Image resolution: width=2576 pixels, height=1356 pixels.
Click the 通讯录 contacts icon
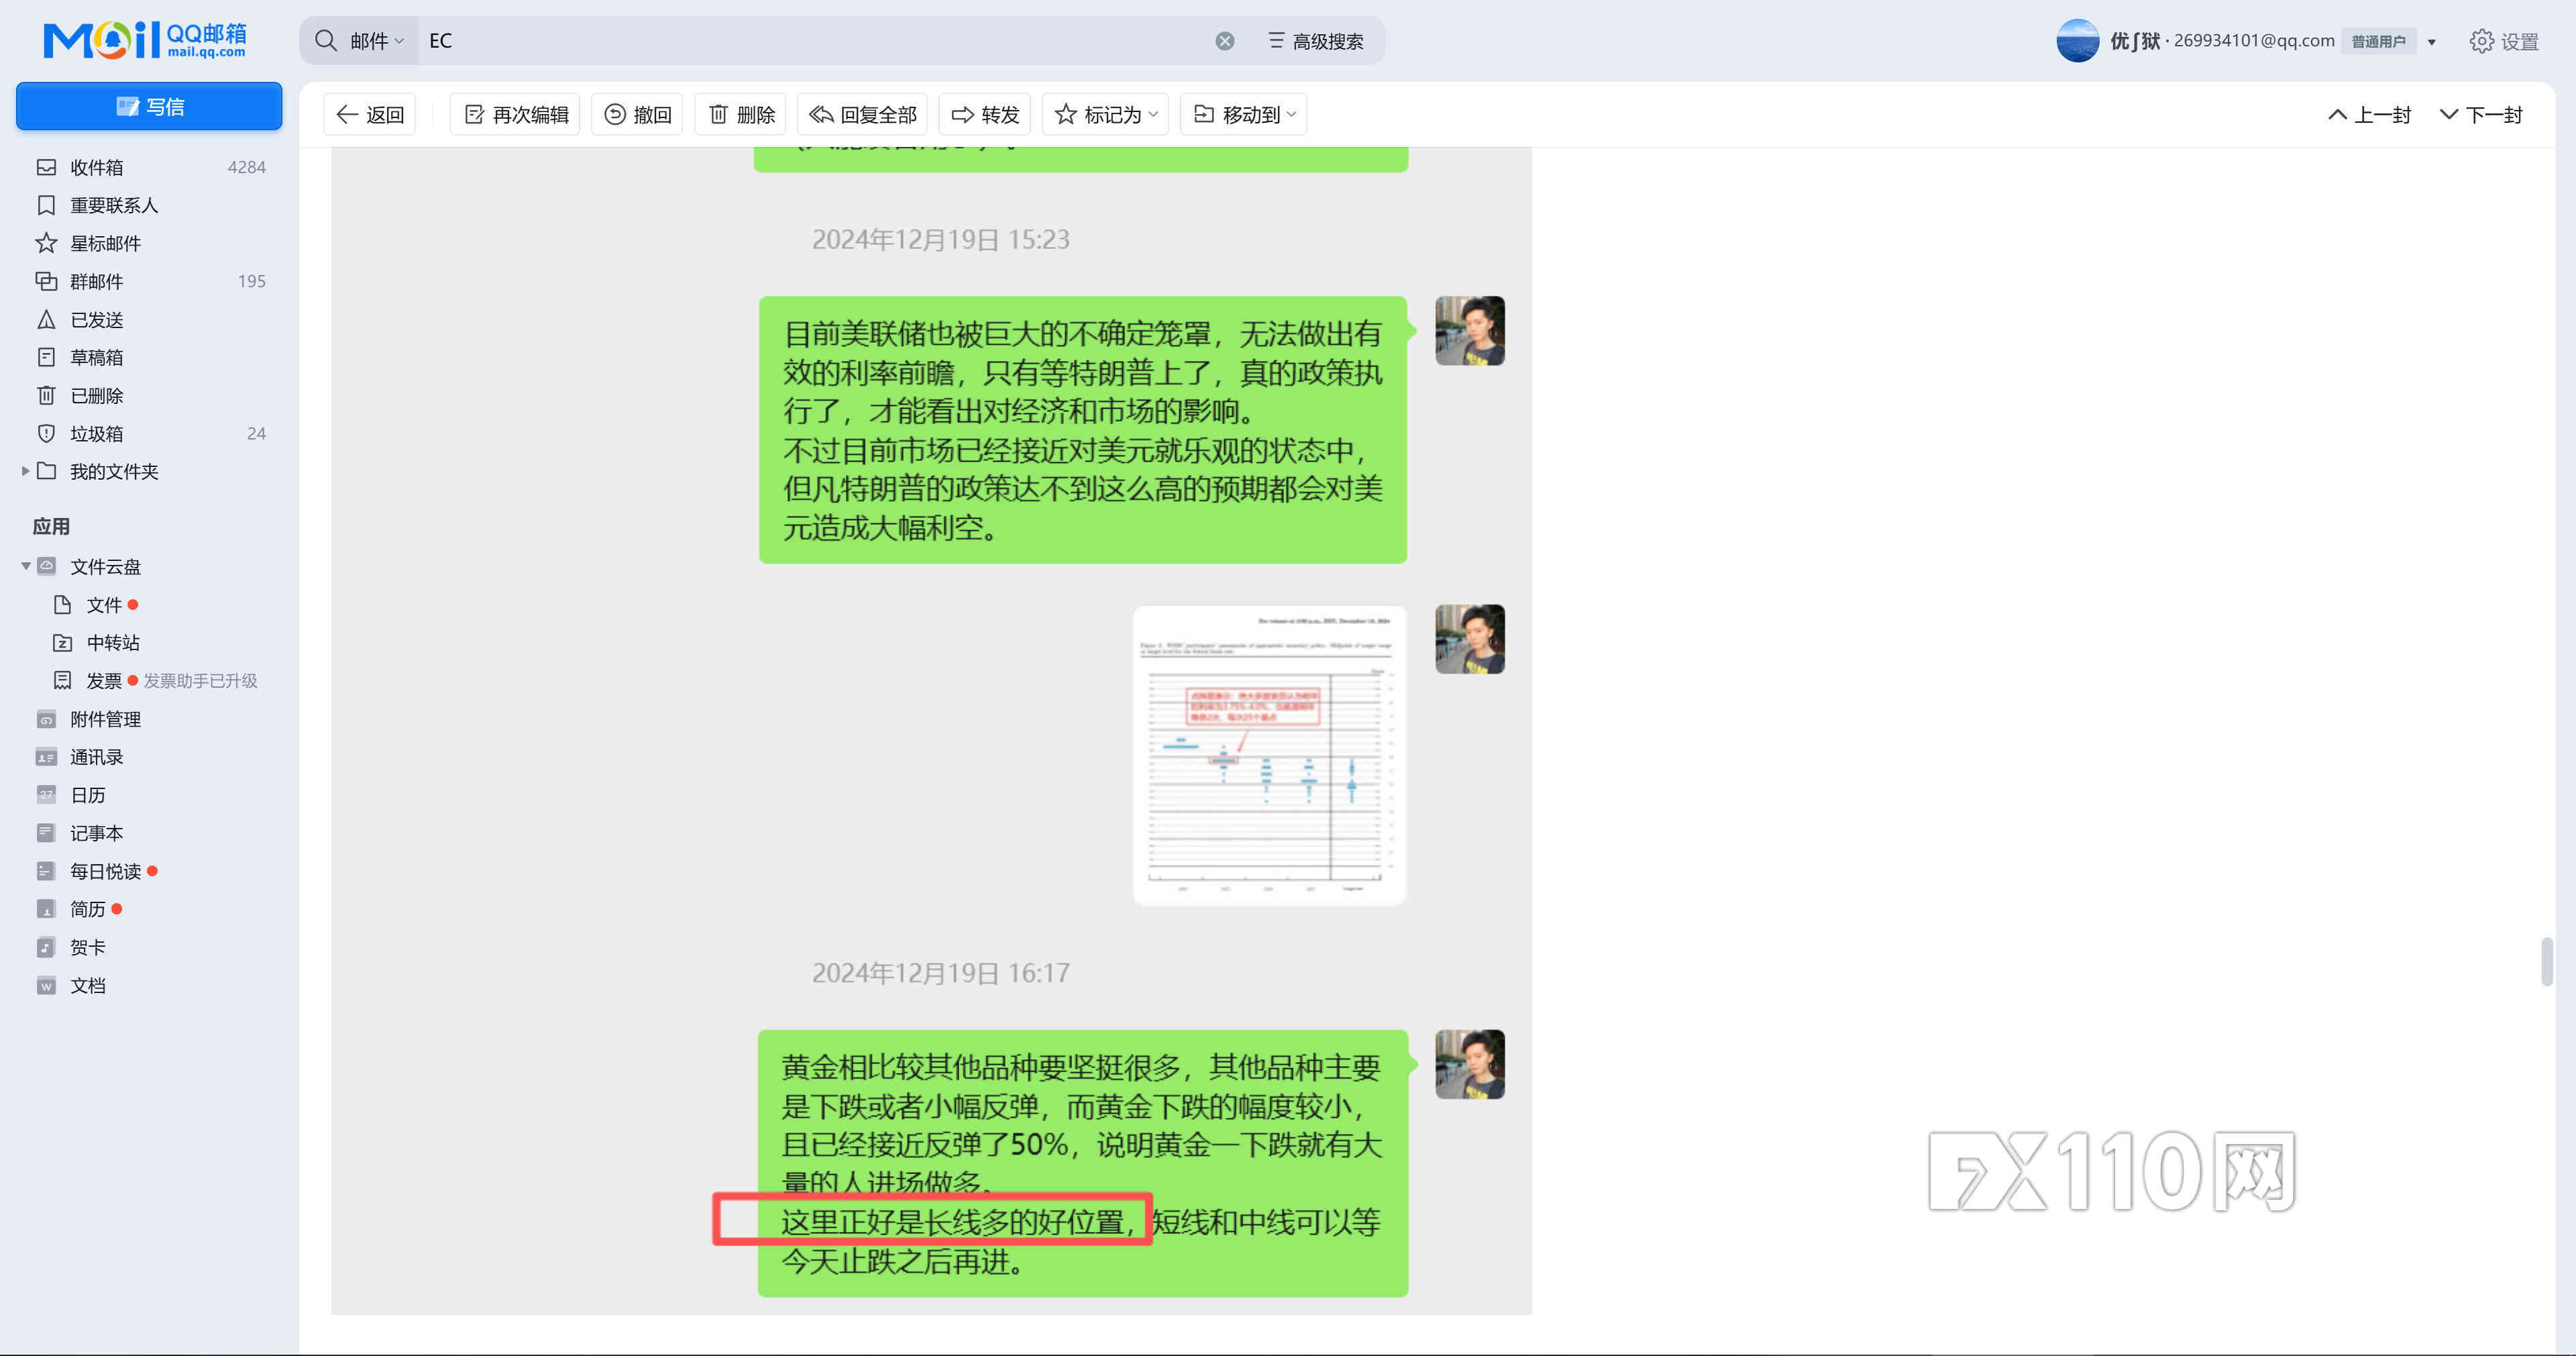pyautogui.click(x=46, y=757)
